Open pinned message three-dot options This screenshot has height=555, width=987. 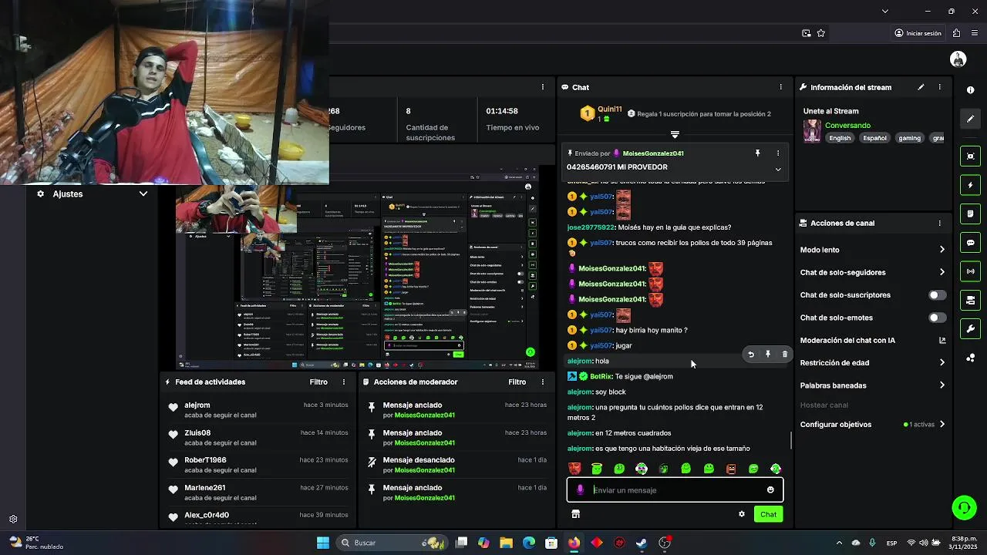[777, 153]
